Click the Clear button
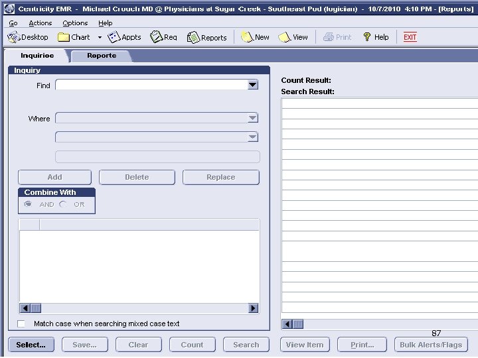 pos(138,345)
